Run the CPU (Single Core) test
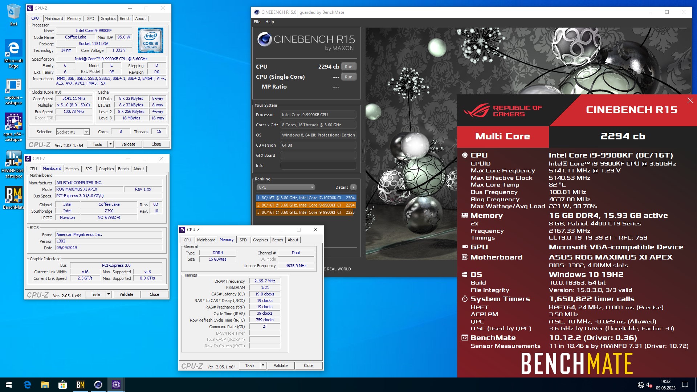 pyautogui.click(x=349, y=77)
